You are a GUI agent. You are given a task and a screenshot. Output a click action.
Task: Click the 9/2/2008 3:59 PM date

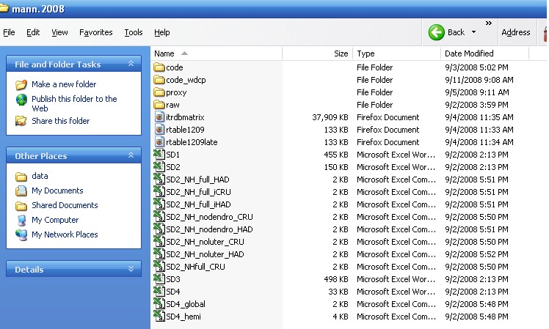476,105
